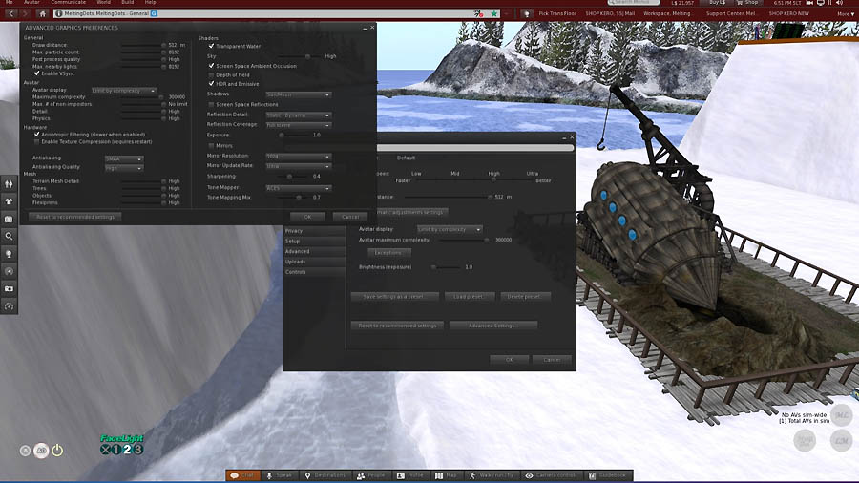Screen dimensions: 859x483
Task: Click the light bulb icon on left sidebar
Action: [9, 254]
